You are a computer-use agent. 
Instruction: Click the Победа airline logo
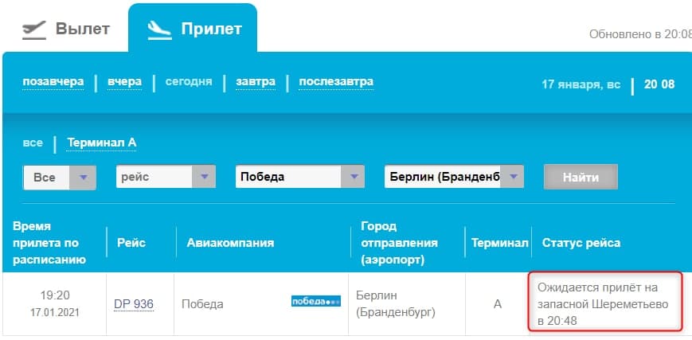click(315, 302)
